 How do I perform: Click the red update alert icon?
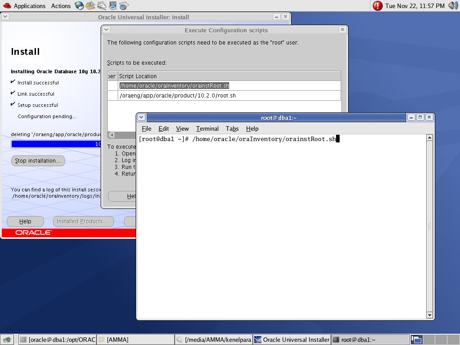pyautogui.click(x=377, y=6)
